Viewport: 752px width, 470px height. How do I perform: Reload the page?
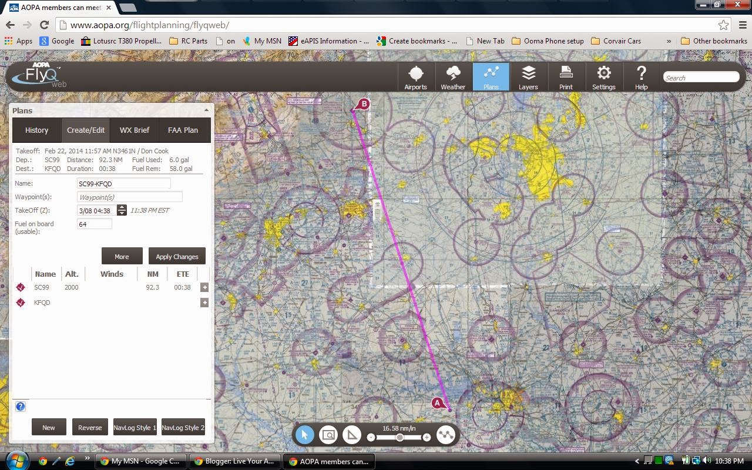[44, 25]
